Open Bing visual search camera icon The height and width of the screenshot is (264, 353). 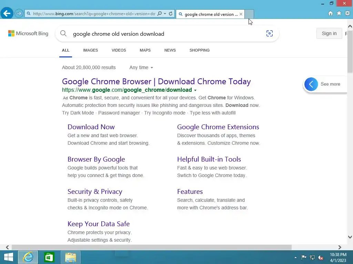coord(270,33)
